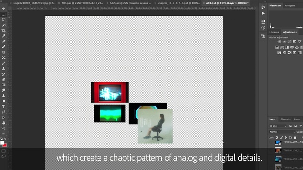This screenshot has width=303, height=170.
Task: Switch to the Libraries tab
Action: [x=274, y=32]
